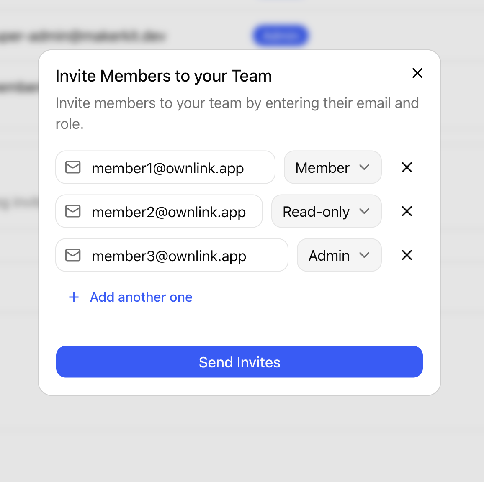Click the chevron in the Admin selector
Image resolution: width=484 pixels, height=482 pixels.
pos(364,255)
